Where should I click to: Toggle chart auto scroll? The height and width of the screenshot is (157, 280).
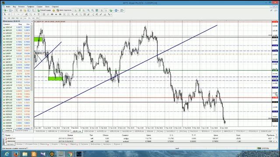pyautogui.click(x=101, y=10)
